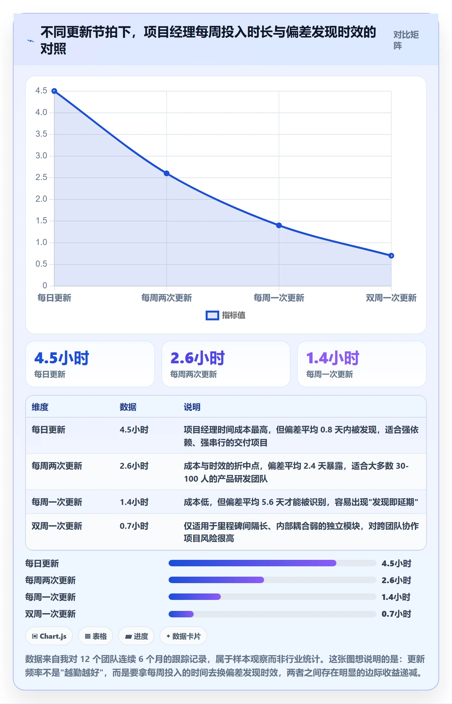Click the 说明 column header
Screen dimensions: 452x704
click(192, 407)
